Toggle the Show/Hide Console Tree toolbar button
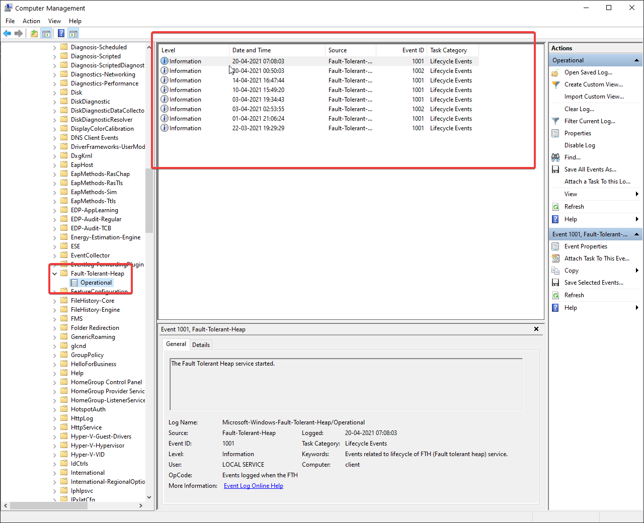The image size is (644, 523). (x=46, y=34)
